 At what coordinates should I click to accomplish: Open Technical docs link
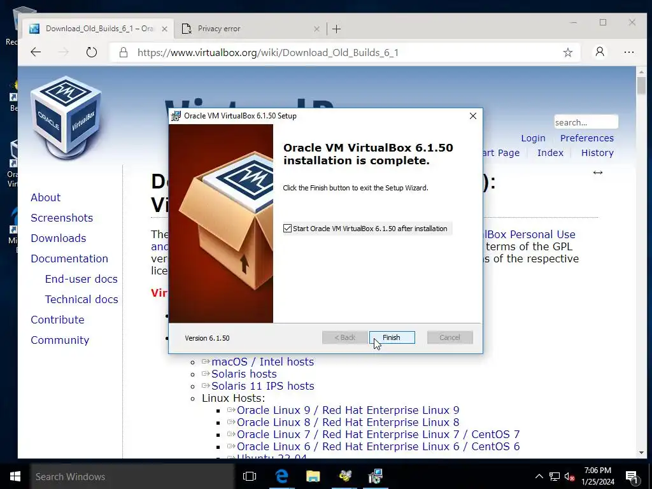click(x=81, y=299)
